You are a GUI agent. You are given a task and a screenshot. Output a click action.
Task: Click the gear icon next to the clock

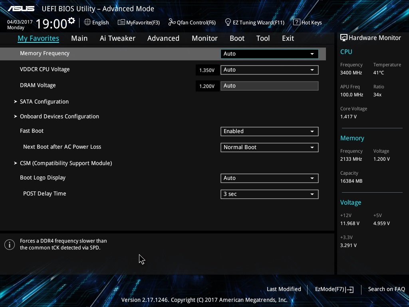pyautogui.click(x=71, y=21)
